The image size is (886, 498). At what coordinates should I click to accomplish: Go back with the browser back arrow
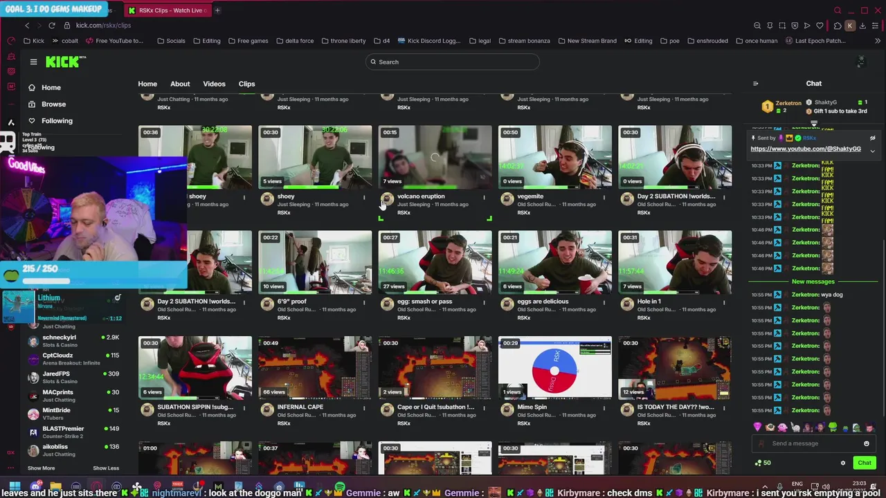(27, 26)
